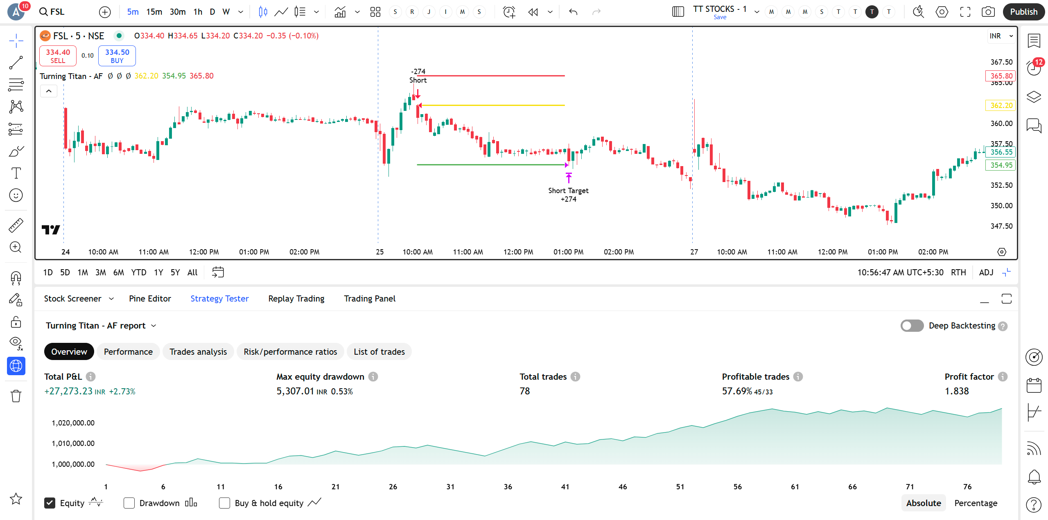
Task: Open forecasting and measurement tools
Action: pyautogui.click(x=16, y=129)
